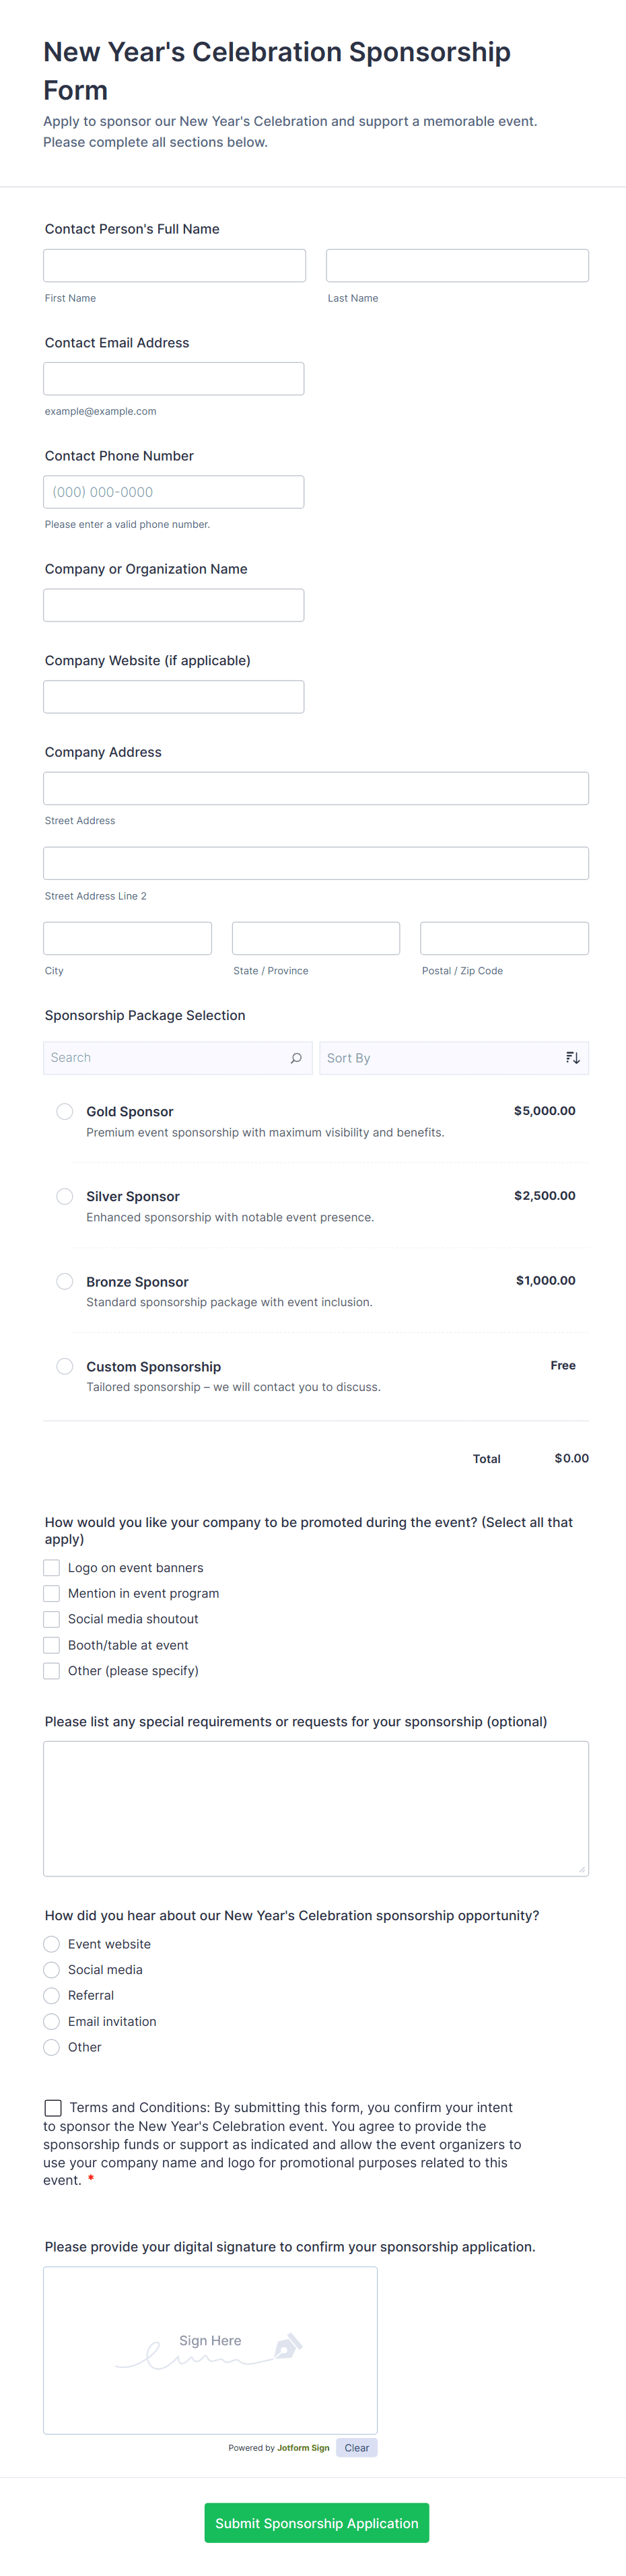Click the Contact Phone Number field
Viewport: 626px width, 2576px height.
coord(174,492)
